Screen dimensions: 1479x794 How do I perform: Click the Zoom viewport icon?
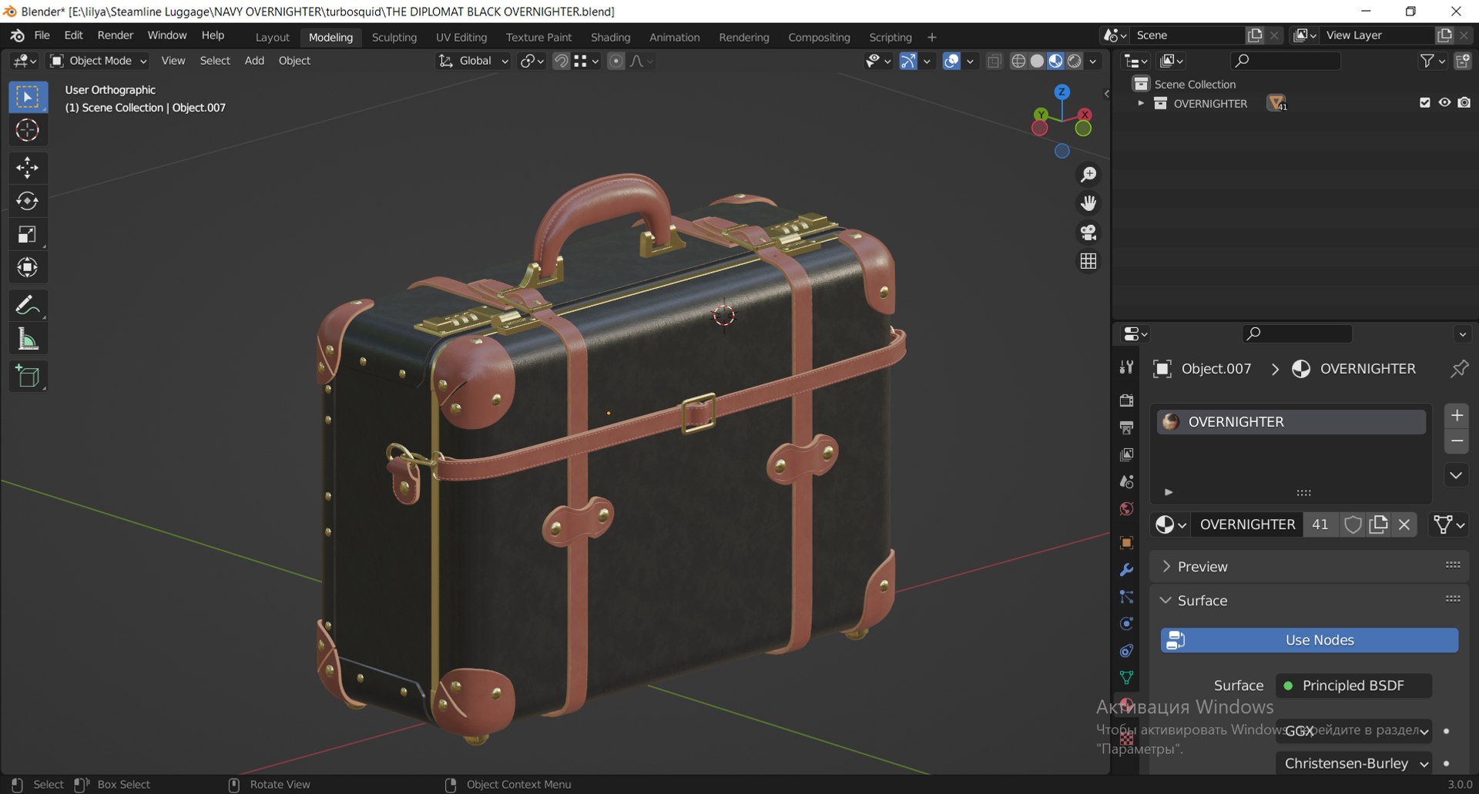point(1088,175)
